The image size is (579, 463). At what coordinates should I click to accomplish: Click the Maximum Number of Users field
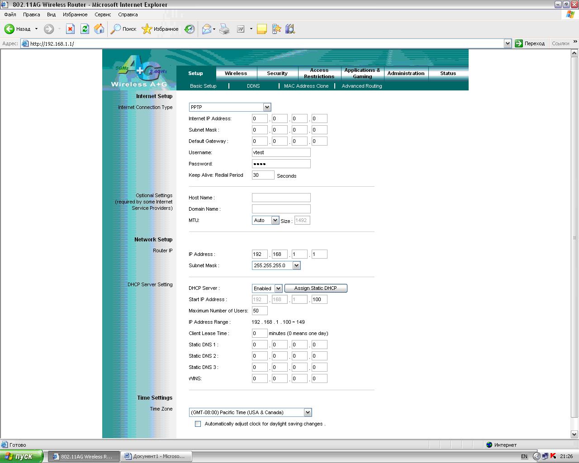pyautogui.click(x=260, y=311)
